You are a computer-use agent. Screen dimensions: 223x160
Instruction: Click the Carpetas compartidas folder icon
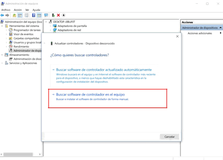pos(11,38)
